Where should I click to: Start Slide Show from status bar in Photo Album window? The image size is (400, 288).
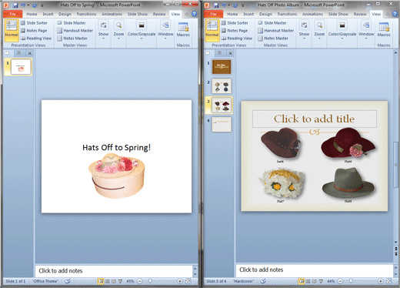click(321, 281)
